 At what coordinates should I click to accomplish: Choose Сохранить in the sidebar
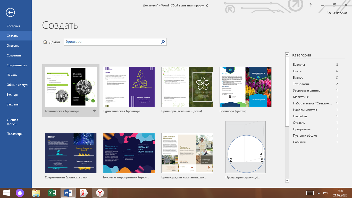(x=16, y=55)
